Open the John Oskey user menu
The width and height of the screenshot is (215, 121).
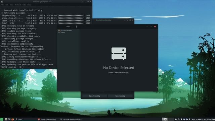click(x=211, y=119)
